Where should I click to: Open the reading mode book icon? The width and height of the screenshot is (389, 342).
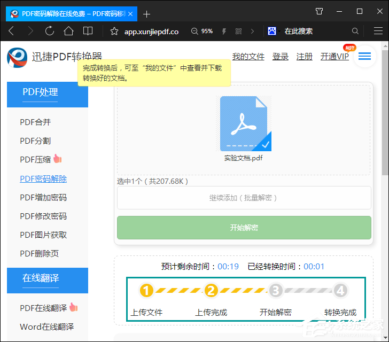point(88,31)
